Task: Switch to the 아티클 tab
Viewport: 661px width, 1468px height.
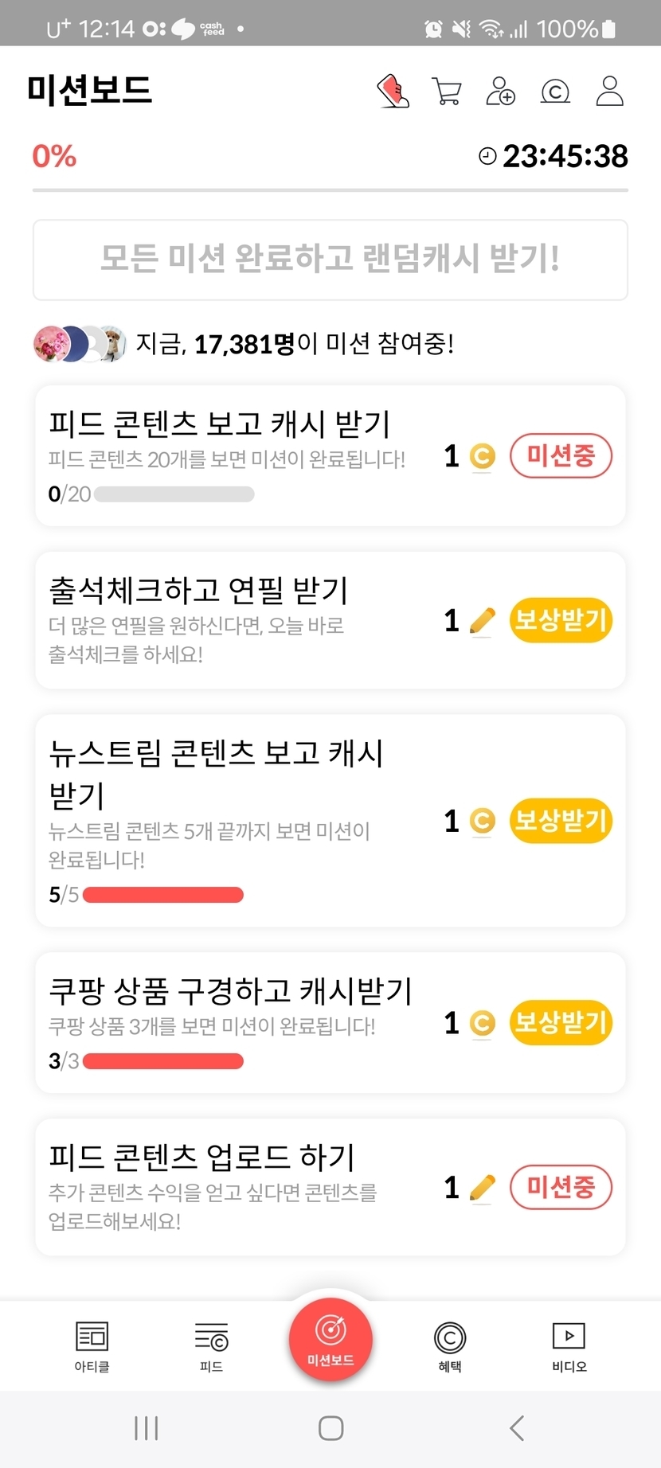Action: (x=92, y=1346)
